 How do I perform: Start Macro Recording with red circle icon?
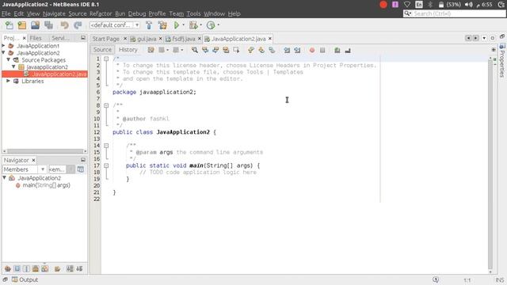tap(312, 50)
